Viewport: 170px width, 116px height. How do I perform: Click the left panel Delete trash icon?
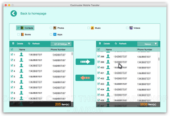pos(13,43)
